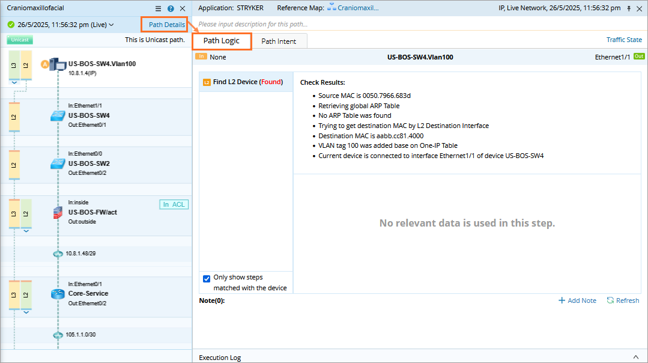Click the blue help question mark icon
The width and height of the screenshot is (648, 363).
pos(171,8)
